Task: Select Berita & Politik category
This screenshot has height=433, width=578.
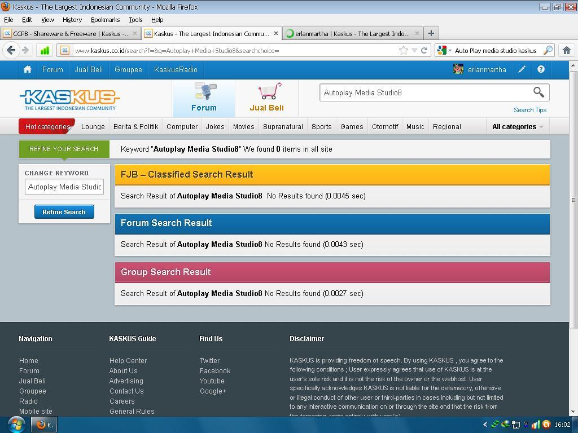Action: click(135, 127)
